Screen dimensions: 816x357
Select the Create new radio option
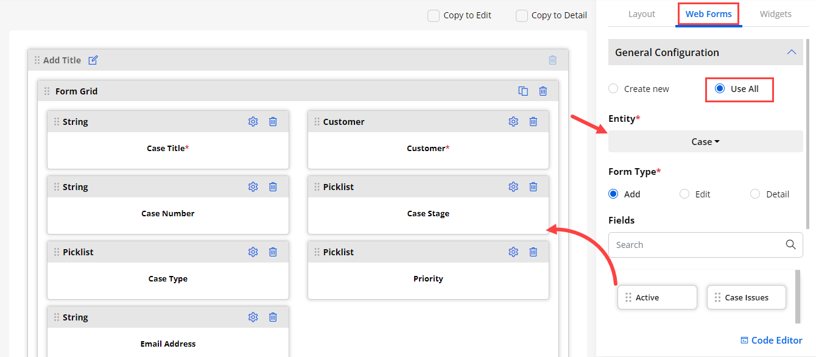(x=614, y=89)
